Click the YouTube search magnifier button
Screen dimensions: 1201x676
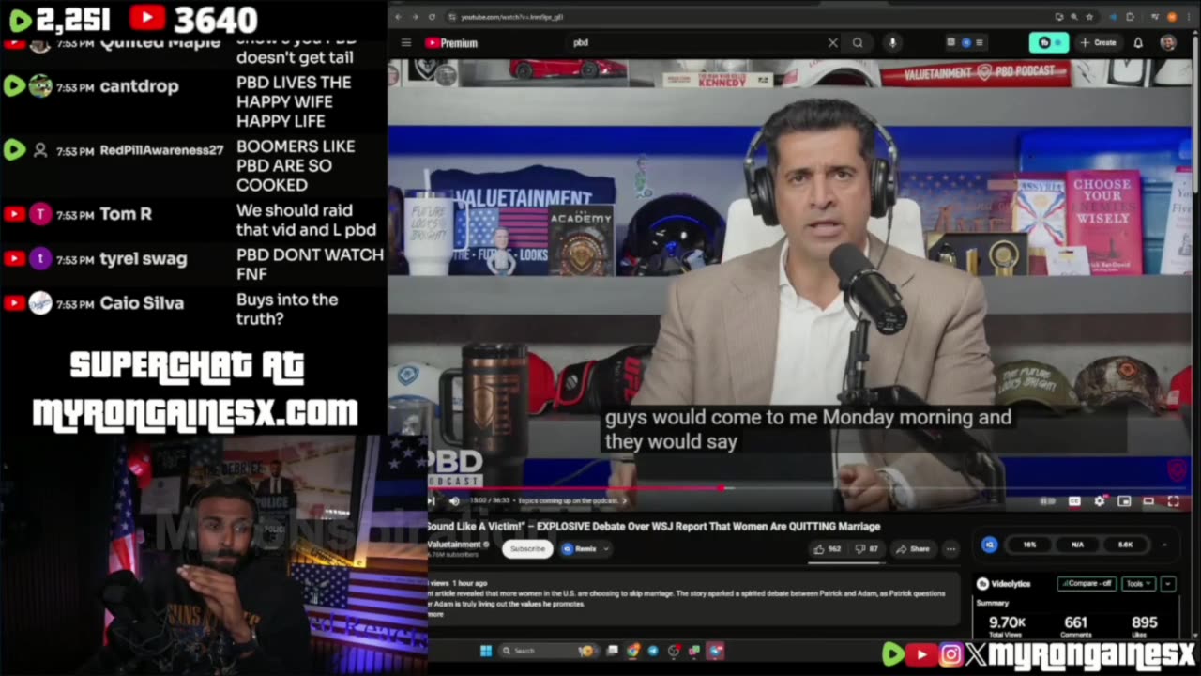point(858,42)
